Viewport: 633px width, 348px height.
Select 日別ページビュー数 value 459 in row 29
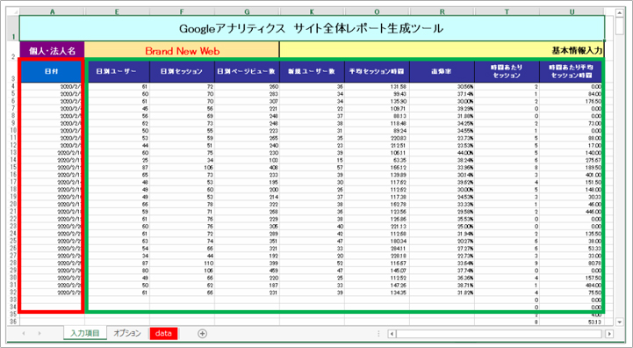pos(247,271)
